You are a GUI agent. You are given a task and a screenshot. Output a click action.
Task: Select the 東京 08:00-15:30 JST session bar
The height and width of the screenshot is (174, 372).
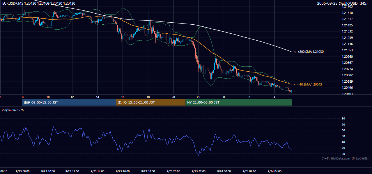(x=69, y=102)
